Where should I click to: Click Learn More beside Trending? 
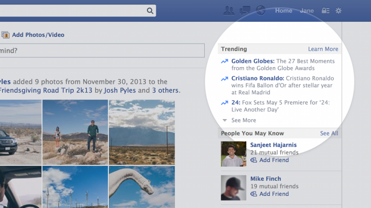(x=323, y=49)
